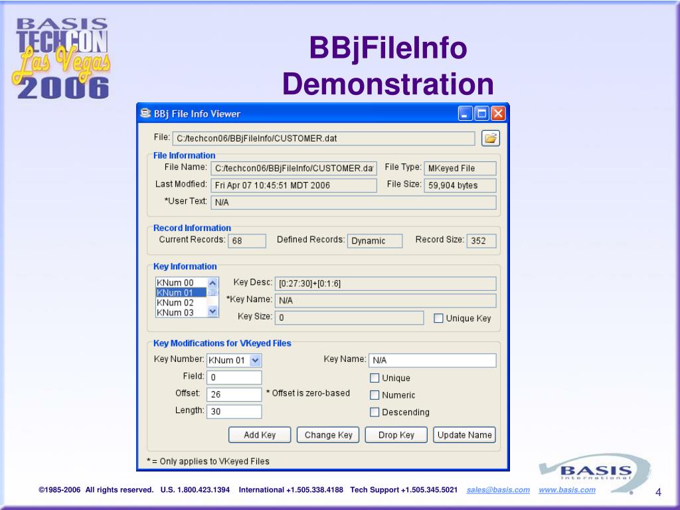
Task: Click the '* Offset is zero-based' note
Action: [x=308, y=393]
